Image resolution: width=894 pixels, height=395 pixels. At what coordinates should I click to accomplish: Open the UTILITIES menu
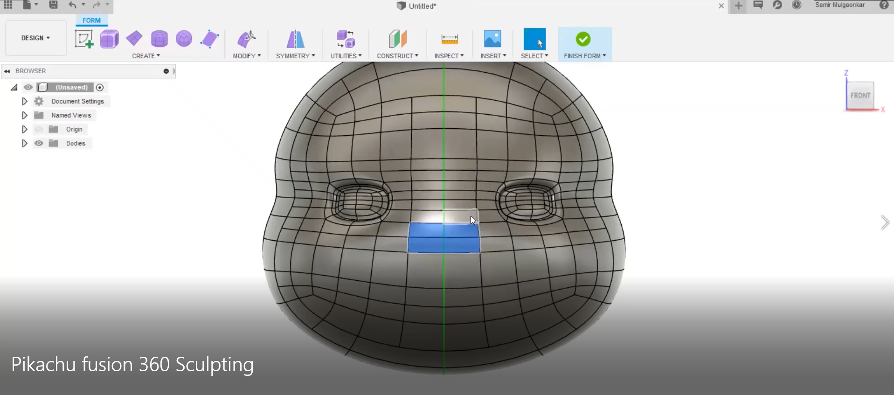tap(346, 56)
